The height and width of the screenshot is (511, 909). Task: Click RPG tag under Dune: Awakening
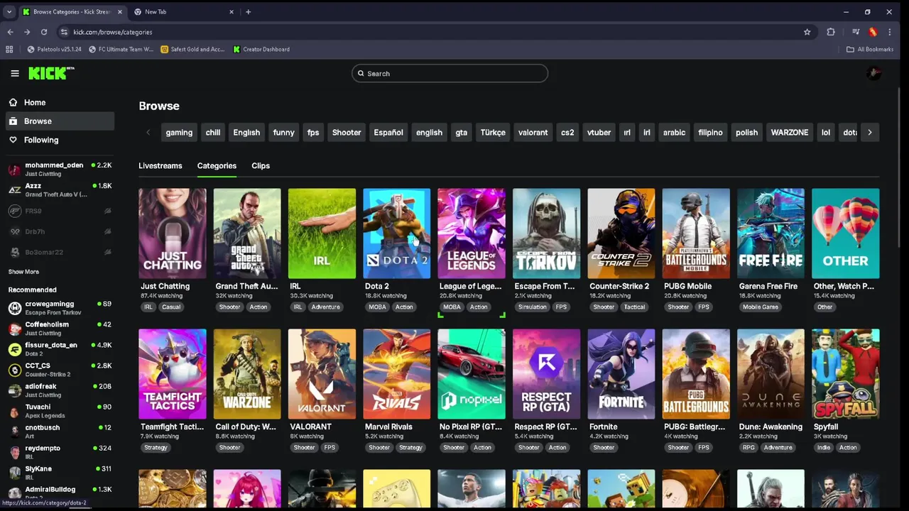pos(749,448)
